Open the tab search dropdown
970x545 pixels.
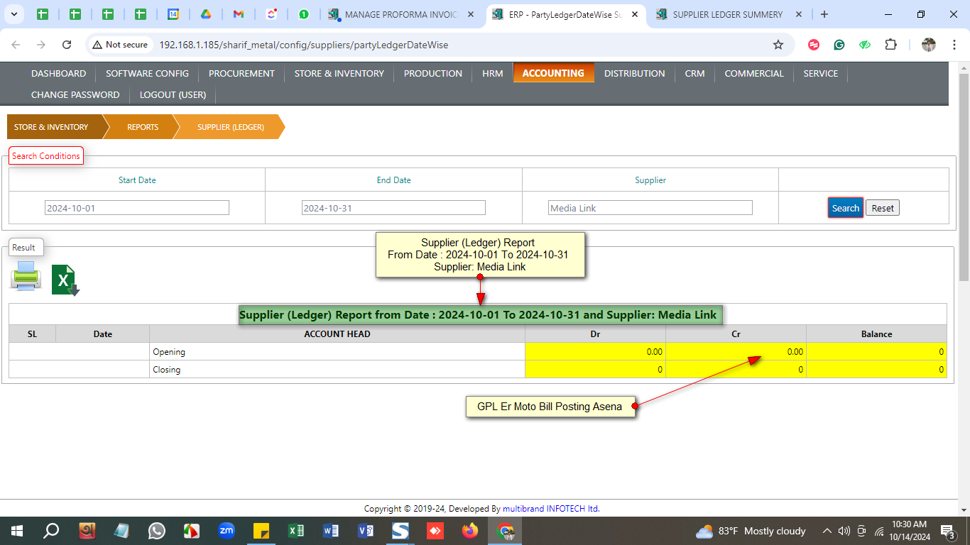tap(15, 14)
